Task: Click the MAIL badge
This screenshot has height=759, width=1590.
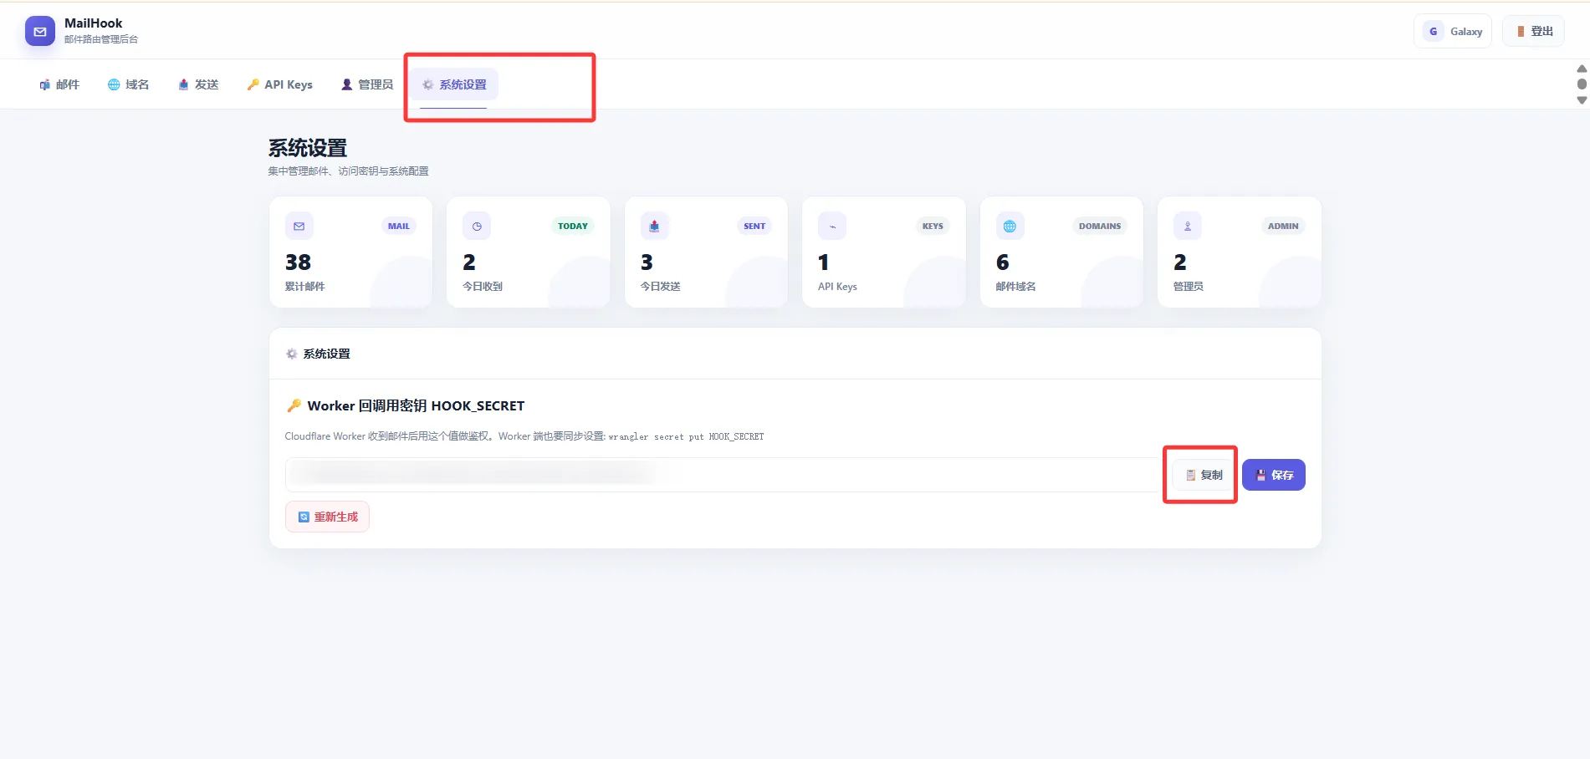Action: click(x=399, y=226)
